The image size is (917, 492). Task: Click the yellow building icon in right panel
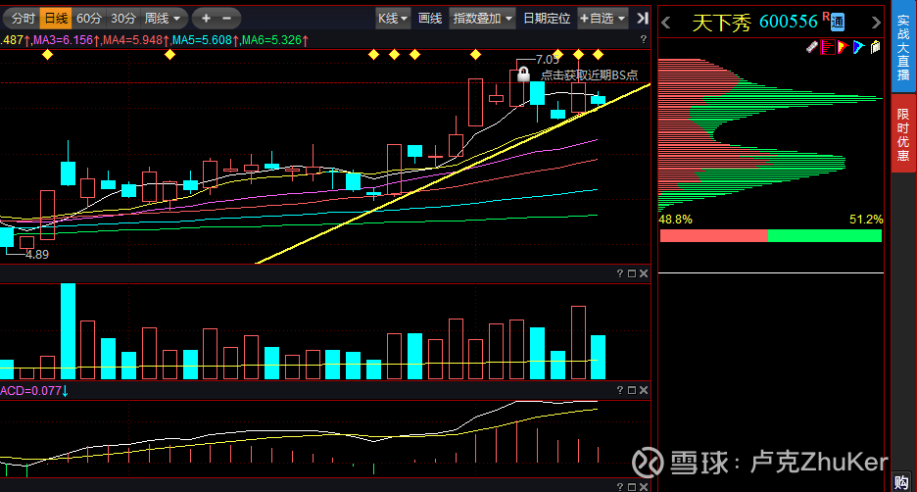(x=875, y=46)
